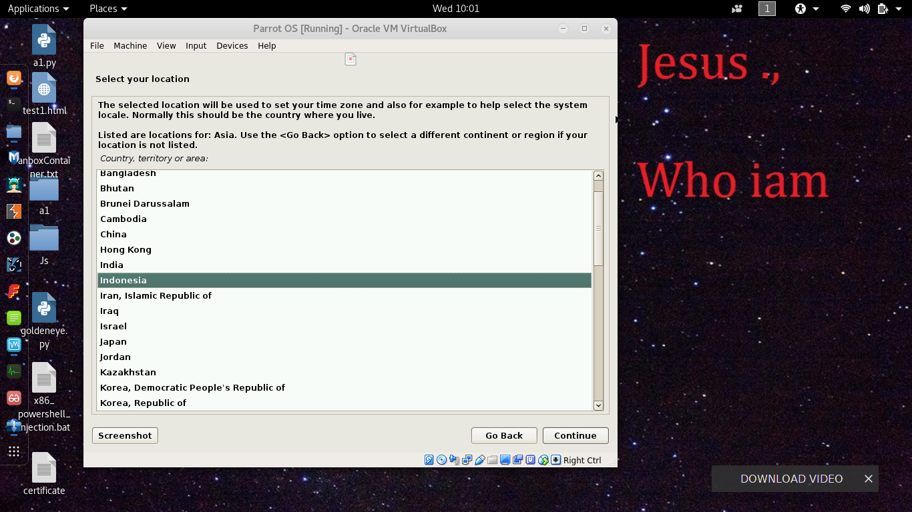Open the Applications menu in top panel
Image resolution: width=912 pixels, height=512 pixels.
pos(38,9)
